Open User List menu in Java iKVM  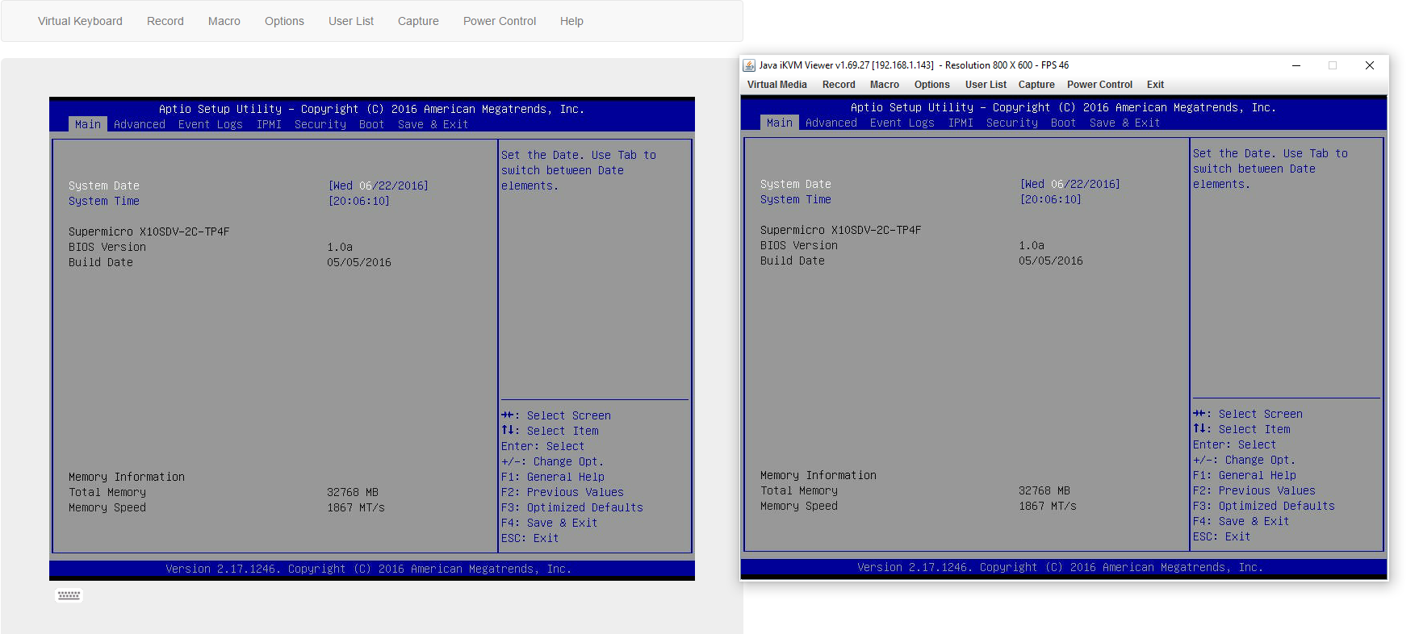(985, 85)
